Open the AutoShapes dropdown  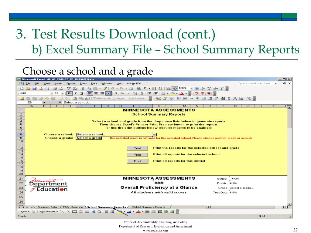[x=48, y=211]
